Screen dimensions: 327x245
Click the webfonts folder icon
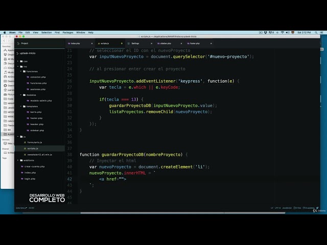coord(21,160)
